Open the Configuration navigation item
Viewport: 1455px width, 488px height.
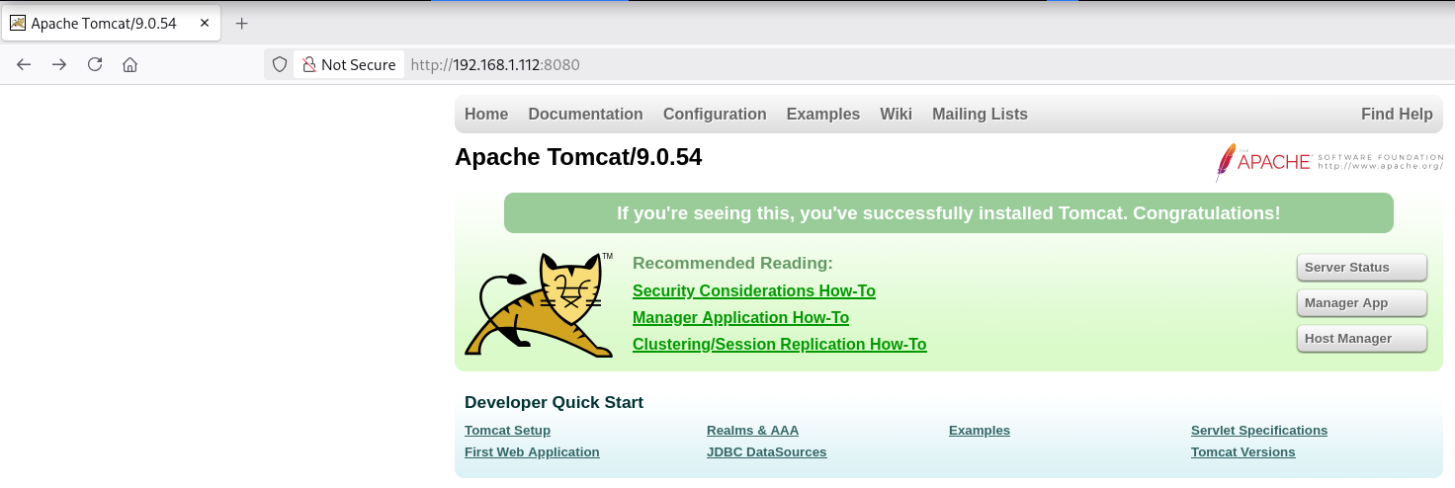715,115
